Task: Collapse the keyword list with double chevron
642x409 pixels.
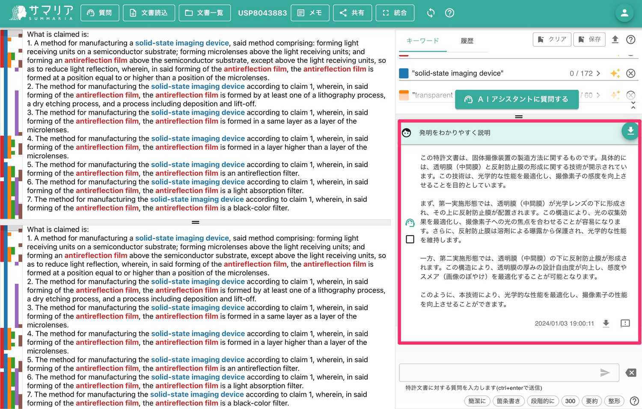Action: (633, 105)
